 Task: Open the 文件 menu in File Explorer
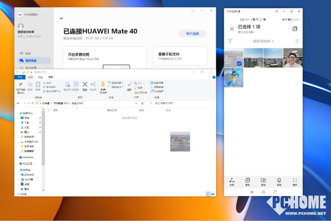[x=20, y=77]
